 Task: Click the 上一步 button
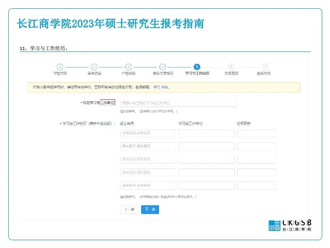pyautogui.click(x=129, y=209)
